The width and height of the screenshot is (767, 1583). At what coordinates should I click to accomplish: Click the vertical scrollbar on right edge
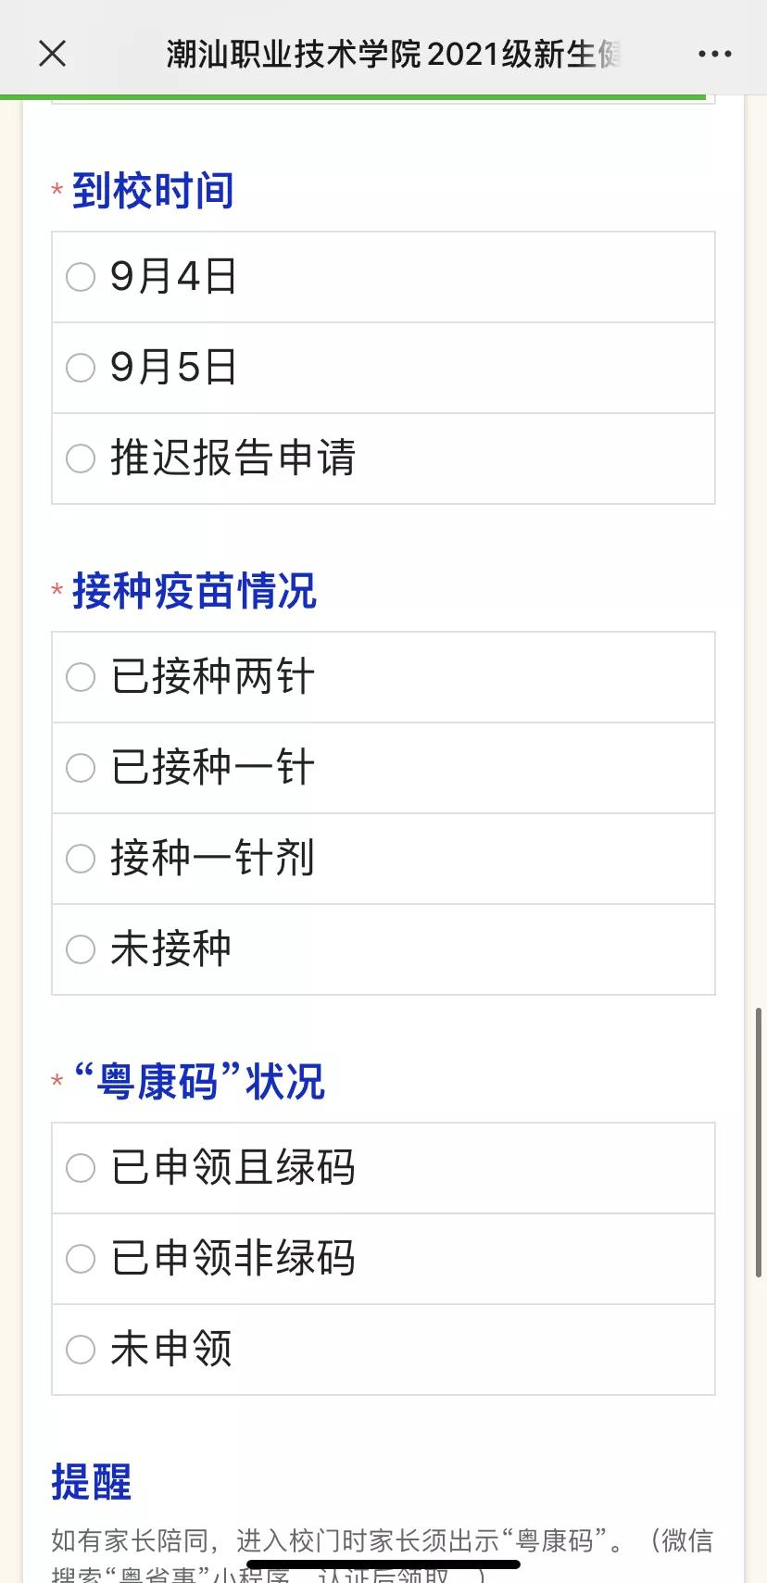point(760,1144)
